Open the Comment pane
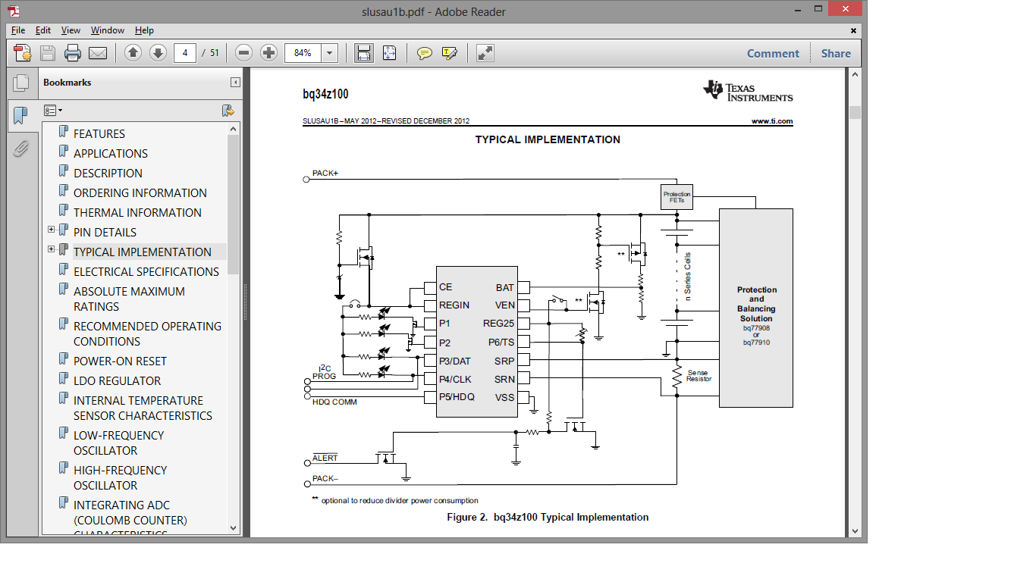Image resolution: width=1036 pixels, height=582 pixels. 773,53
